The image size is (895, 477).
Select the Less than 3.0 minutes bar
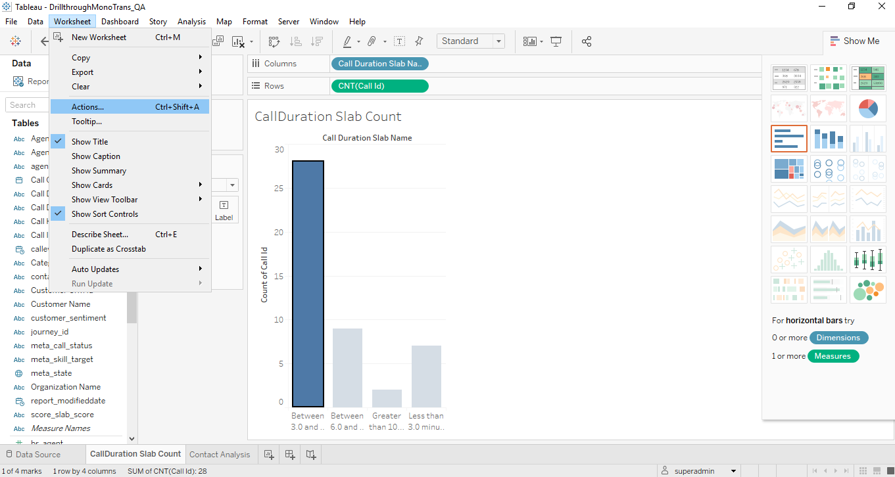426,376
